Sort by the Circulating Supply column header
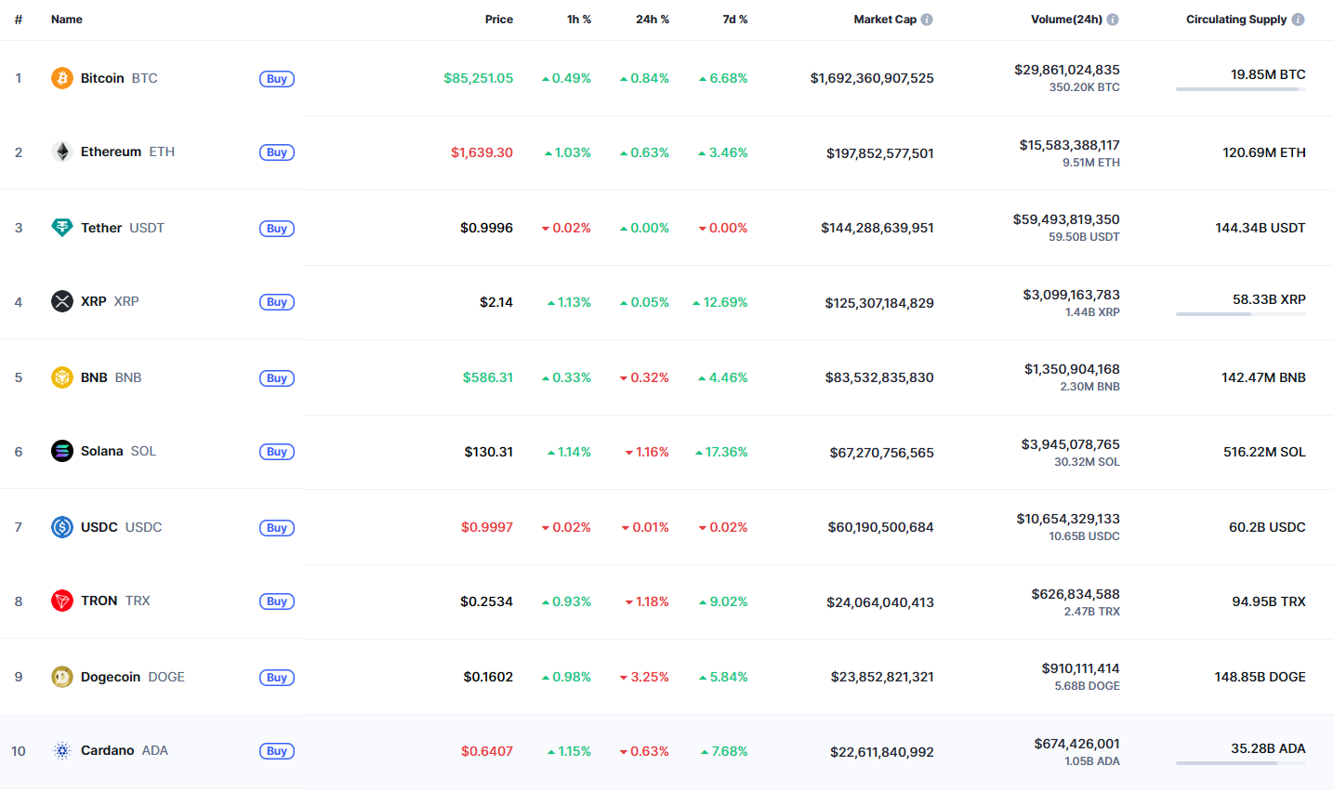The height and width of the screenshot is (793, 1333). coord(1236,20)
